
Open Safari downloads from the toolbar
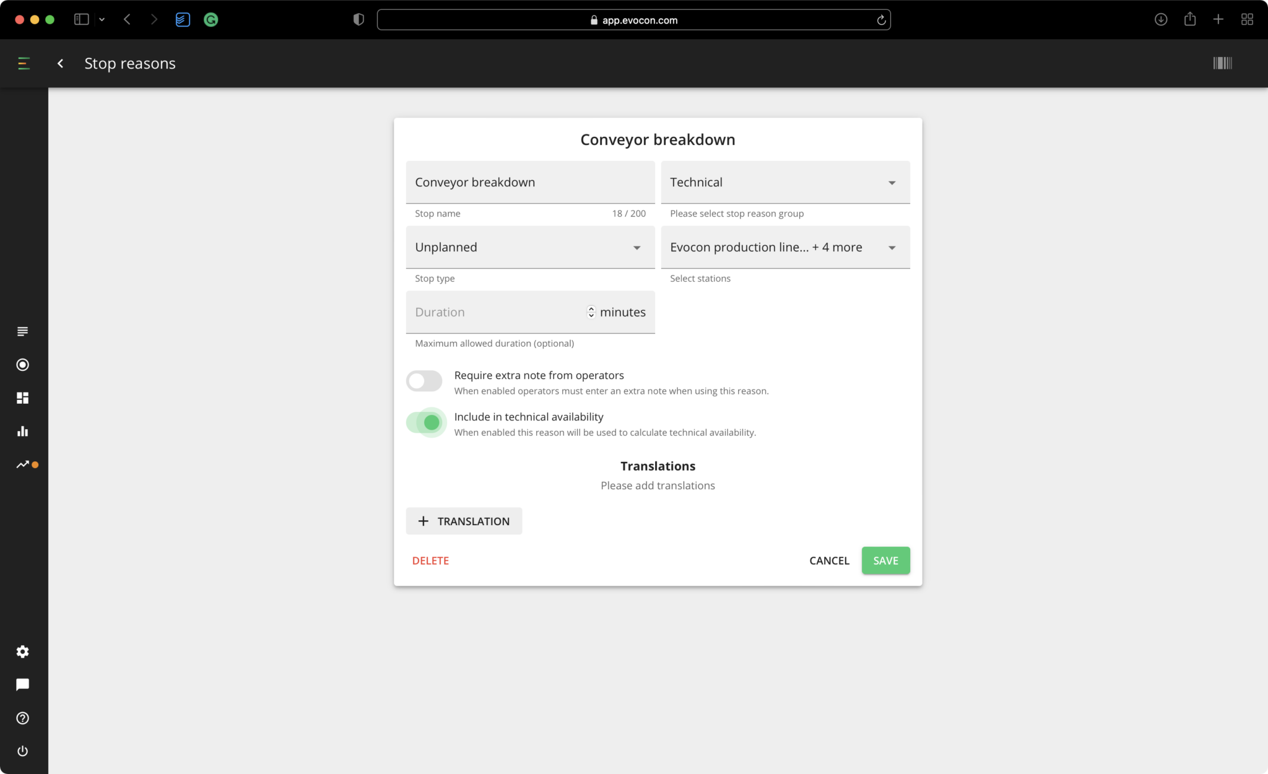(x=1161, y=19)
